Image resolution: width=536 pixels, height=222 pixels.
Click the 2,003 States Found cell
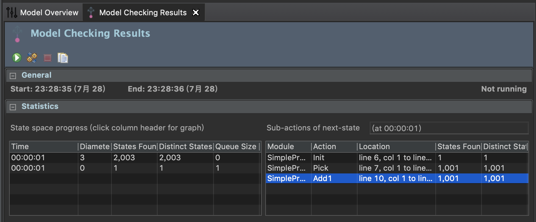[x=134, y=158]
